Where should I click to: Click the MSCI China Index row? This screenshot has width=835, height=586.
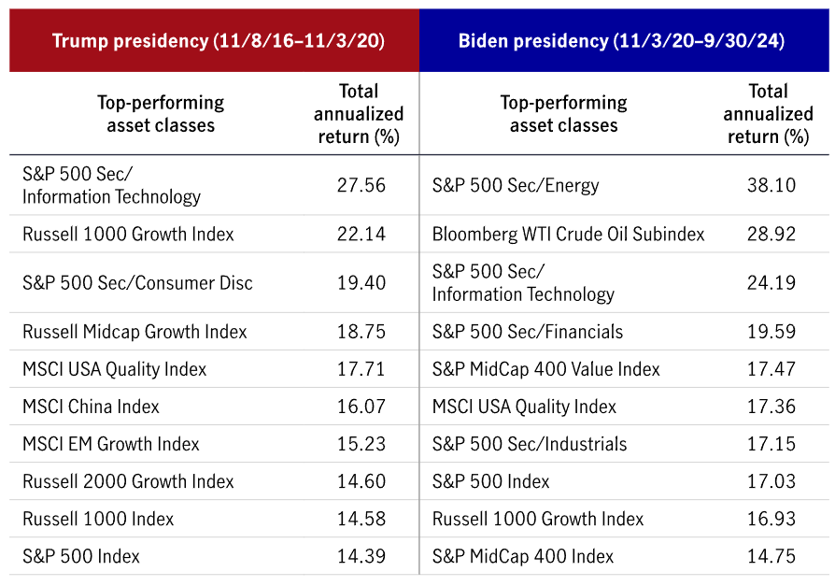pyautogui.click(x=91, y=407)
